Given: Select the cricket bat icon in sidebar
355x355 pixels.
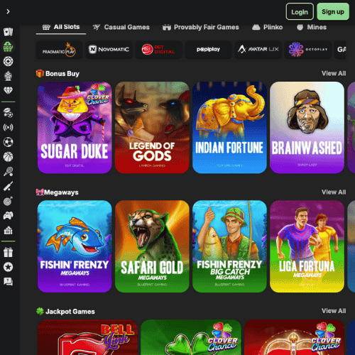Looking at the screenshot, I should click(x=8, y=186).
